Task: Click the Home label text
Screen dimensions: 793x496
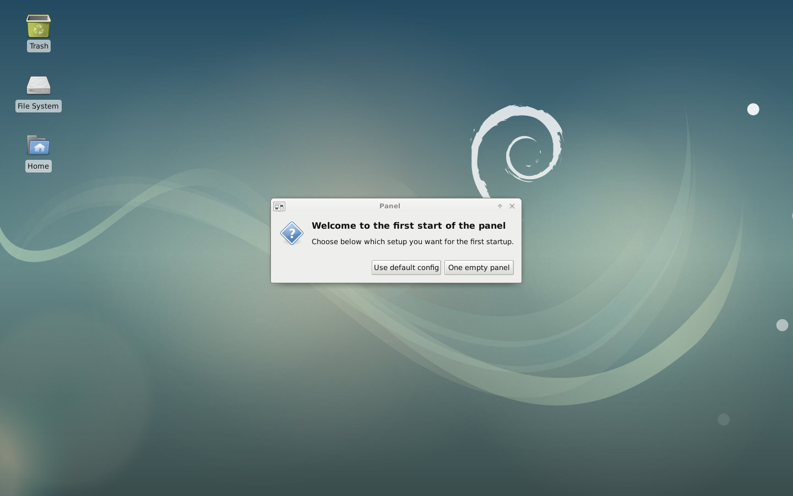Action: pos(38,166)
